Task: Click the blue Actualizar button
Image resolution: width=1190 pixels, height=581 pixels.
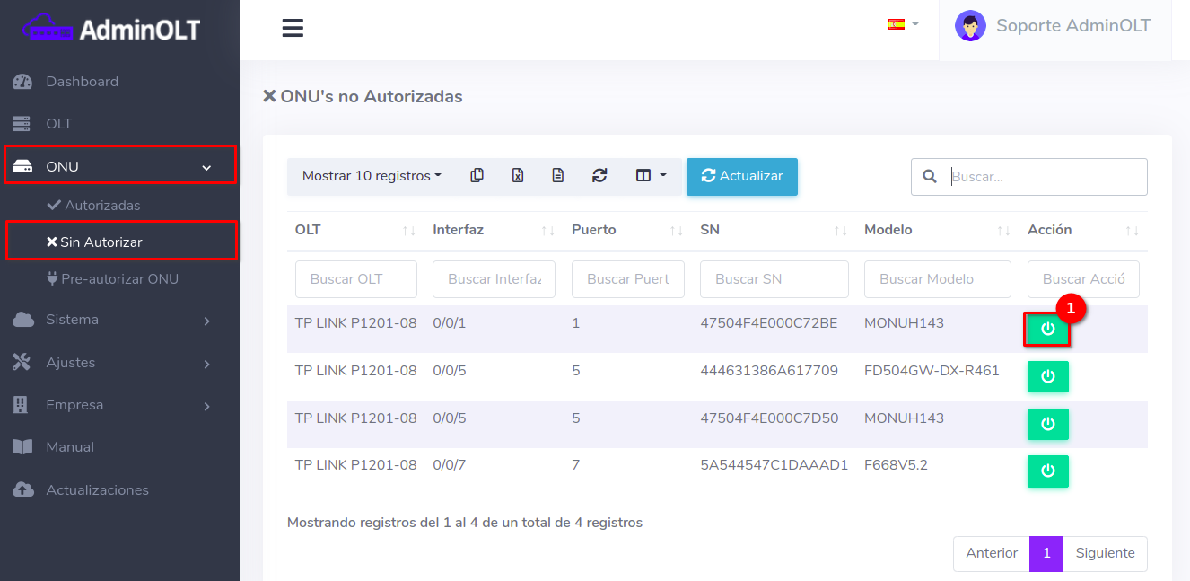Action: pos(741,176)
